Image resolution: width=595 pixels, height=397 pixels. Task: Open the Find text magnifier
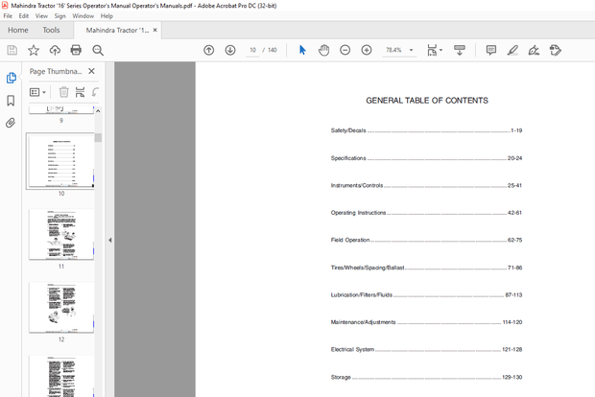coord(98,50)
